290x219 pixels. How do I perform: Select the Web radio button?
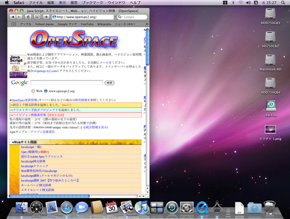33,91
